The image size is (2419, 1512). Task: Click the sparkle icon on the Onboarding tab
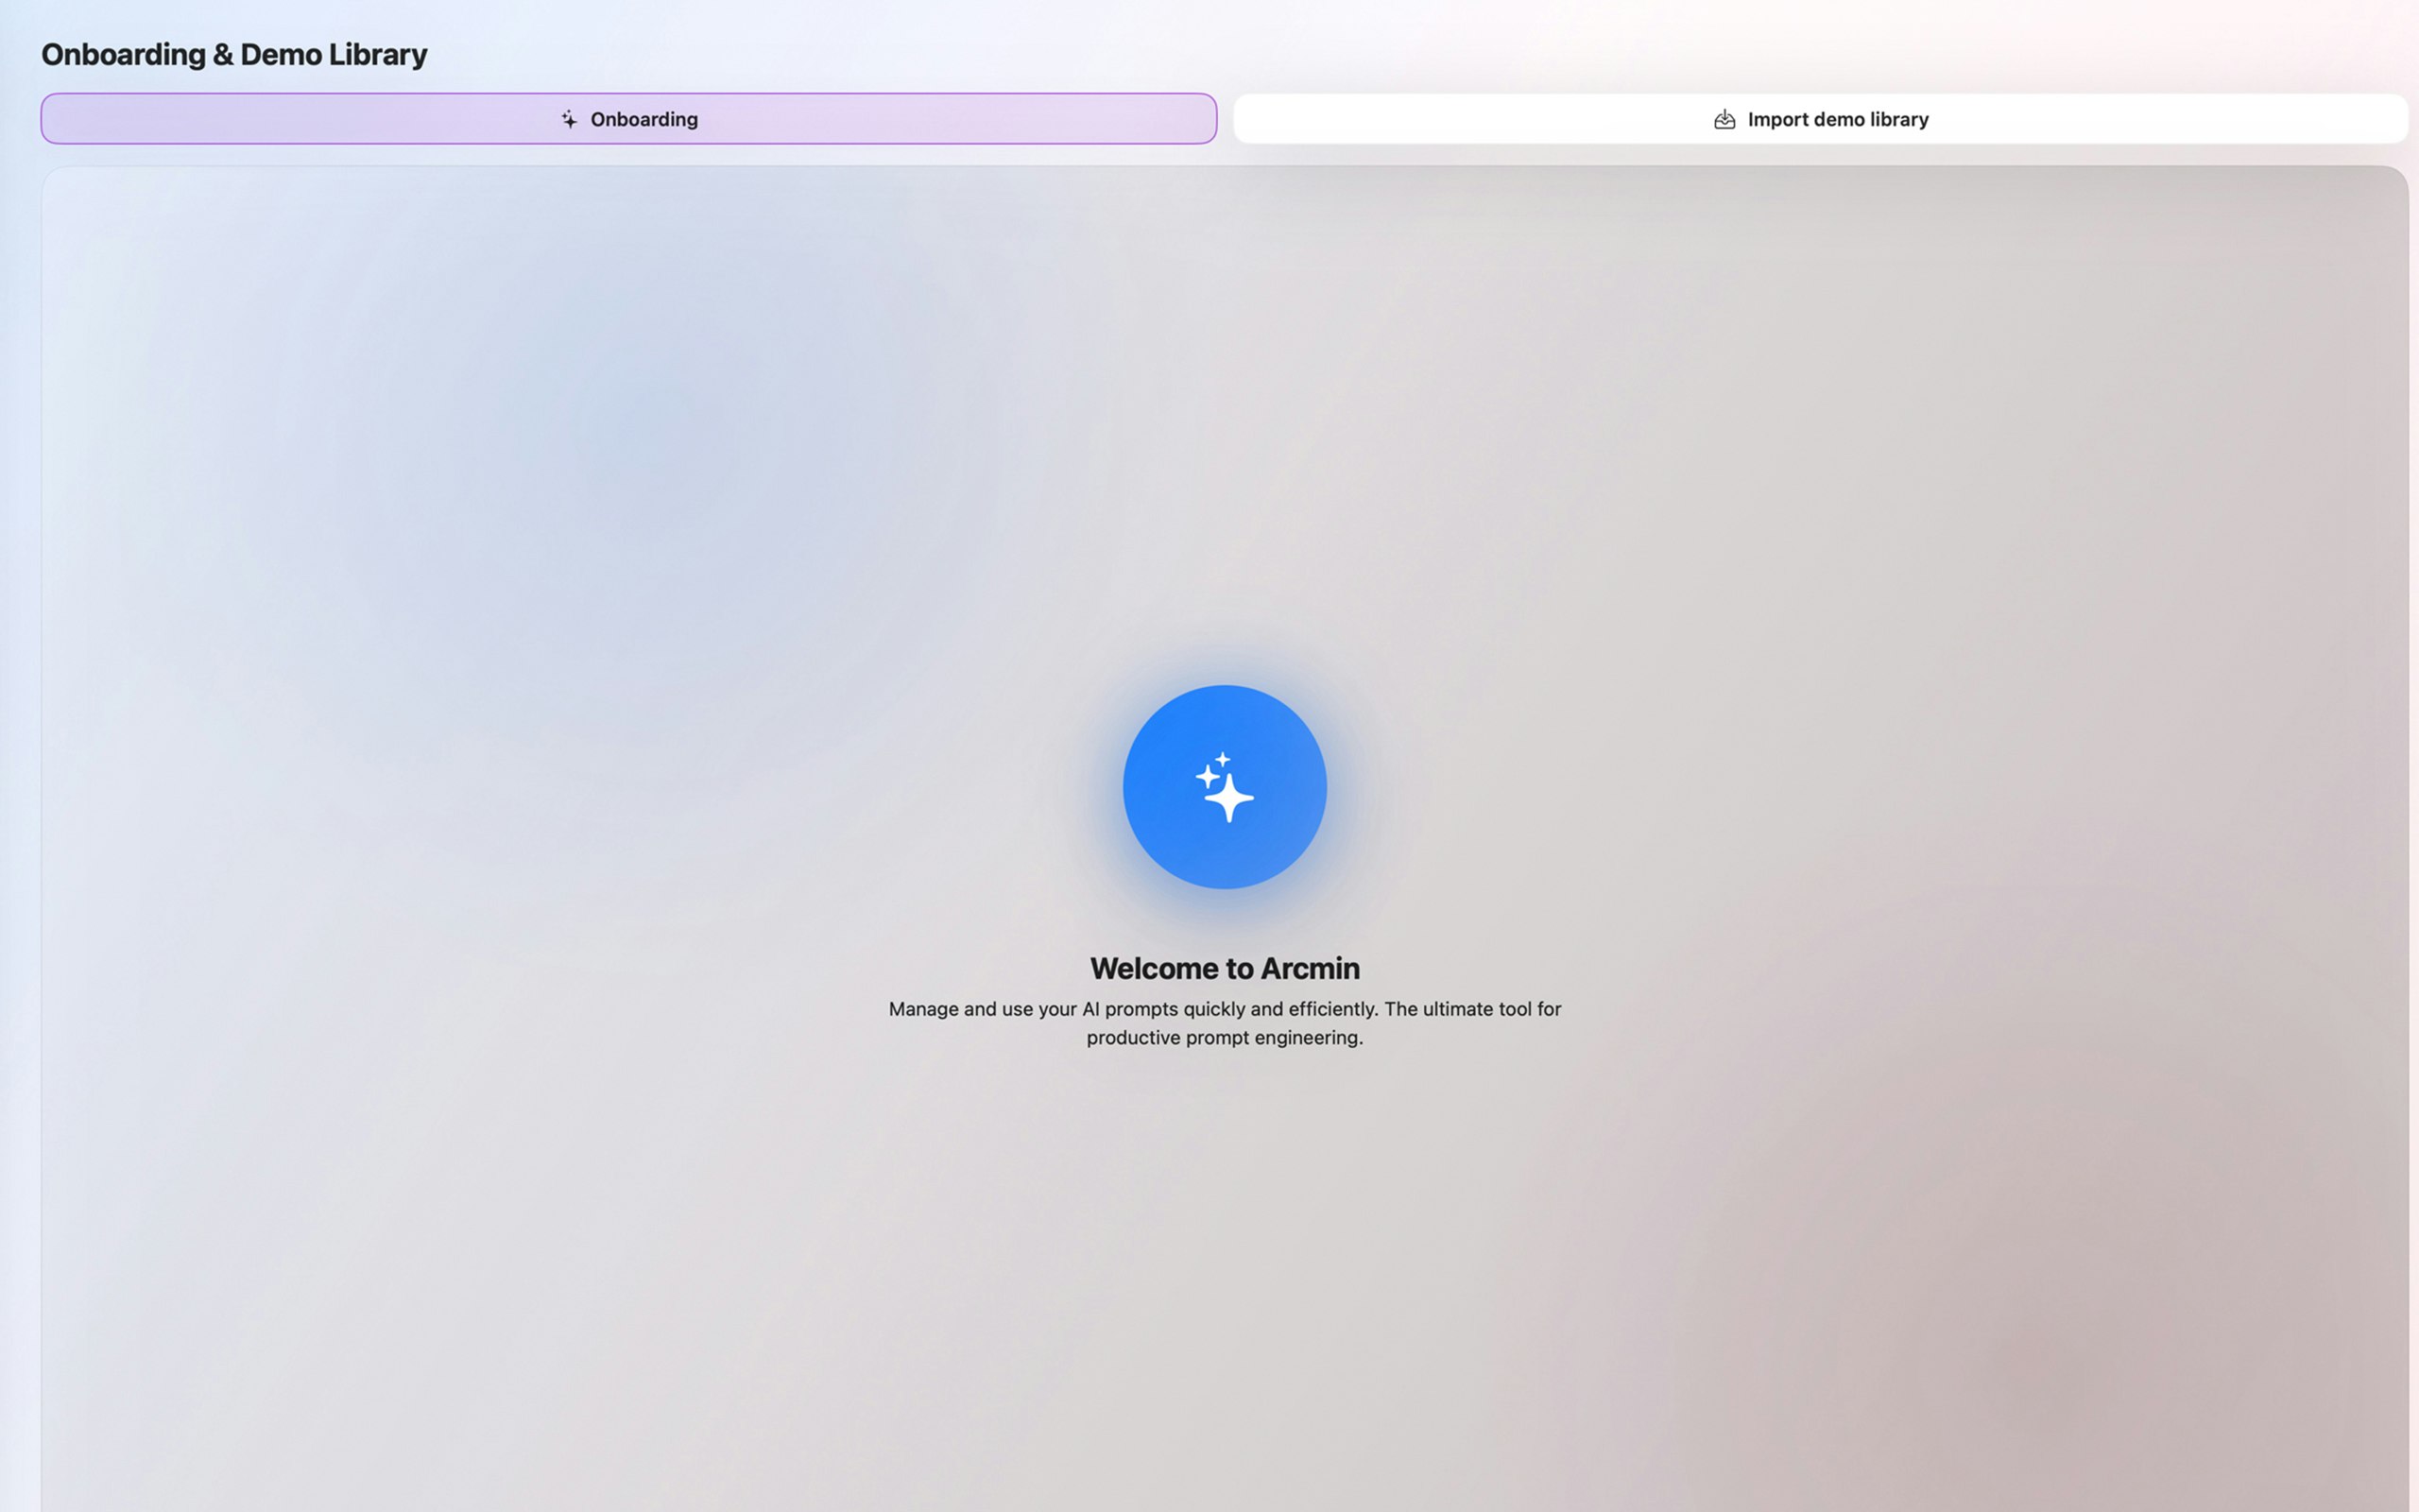pyautogui.click(x=569, y=120)
